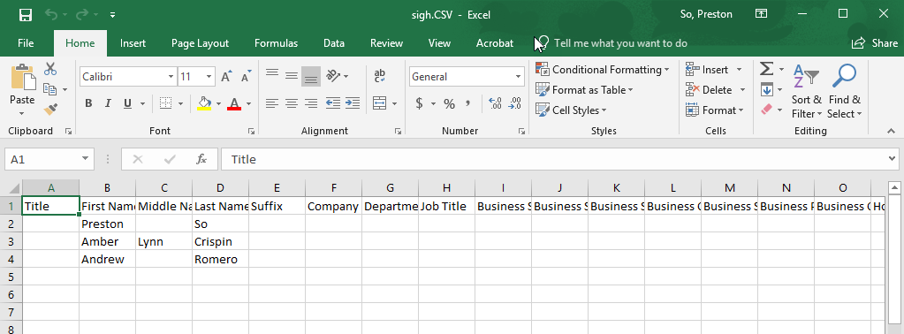Image resolution: width=904 pixels, height=334 pixels.
Task: Expand the Name Box dropdown arrow
Action: coord(86,159)
